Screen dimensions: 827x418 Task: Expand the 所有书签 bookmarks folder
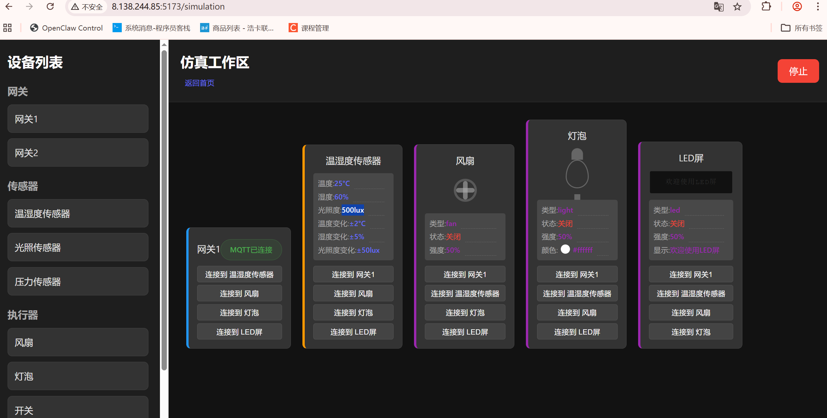(x=801, y=28)
